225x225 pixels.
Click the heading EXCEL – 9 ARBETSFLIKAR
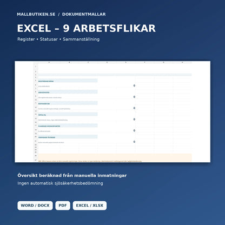point(87,28)
